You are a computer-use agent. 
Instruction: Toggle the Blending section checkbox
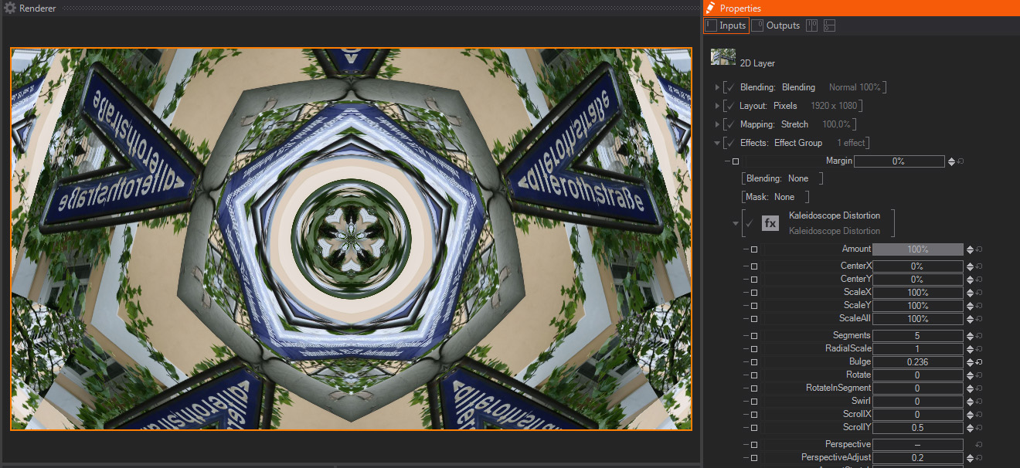[x=730, y=87]
